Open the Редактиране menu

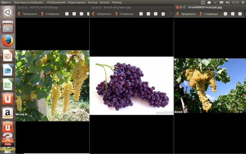pyautogui.click(x=77, y=2)
